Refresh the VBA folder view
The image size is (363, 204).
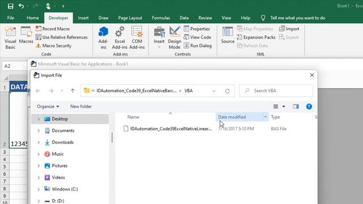(227, 91)
